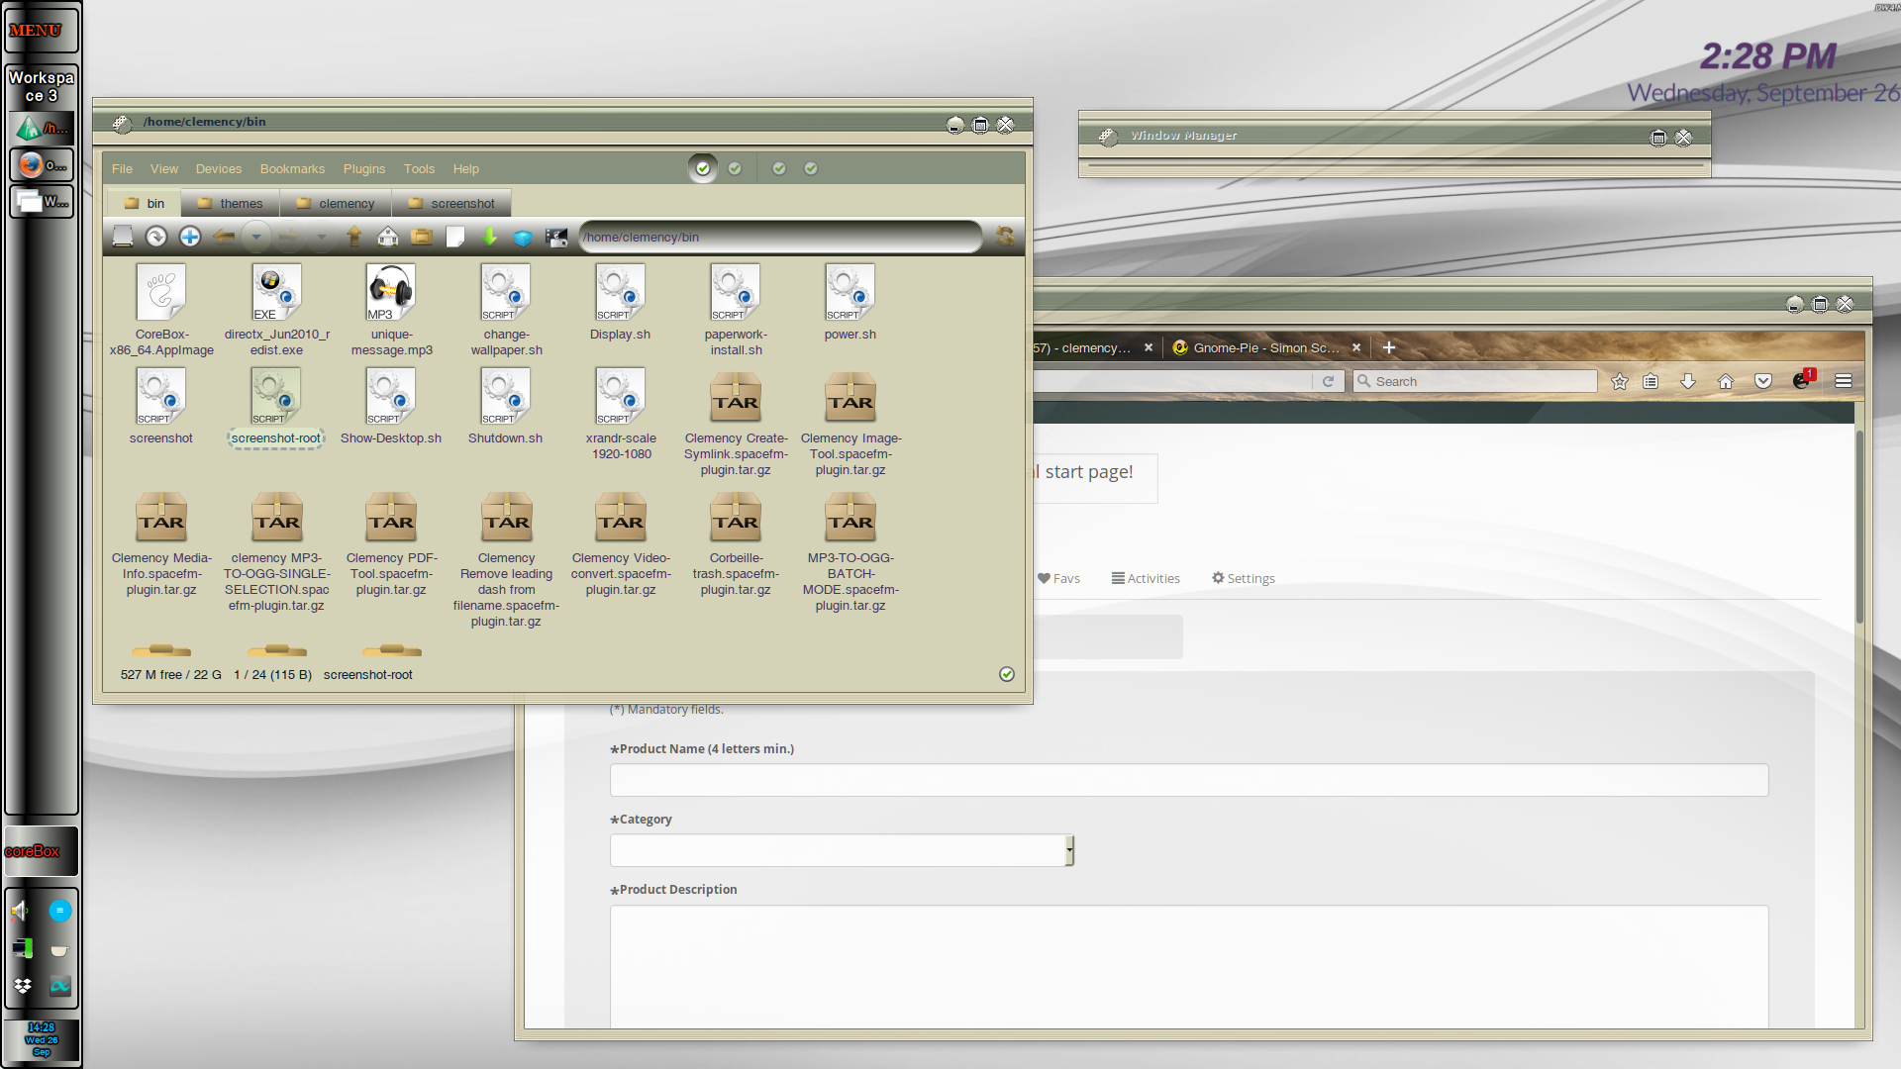Click the path bar showing /home/clemency/bin
This screenshot has width=1901, height=1069.
coord(780,237)
